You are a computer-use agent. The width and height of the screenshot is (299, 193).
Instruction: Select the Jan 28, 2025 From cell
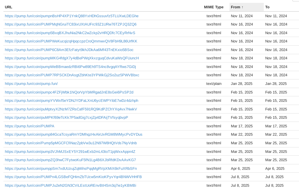click(x=241, y=84)
